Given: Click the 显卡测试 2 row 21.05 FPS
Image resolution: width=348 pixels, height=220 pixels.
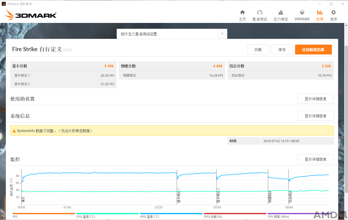Looking at the screenshot, I should tap(63, 84).
